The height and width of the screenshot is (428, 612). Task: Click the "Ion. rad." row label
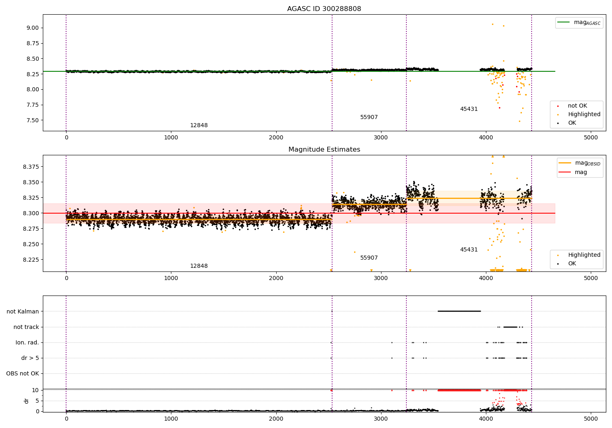(27, 342)
